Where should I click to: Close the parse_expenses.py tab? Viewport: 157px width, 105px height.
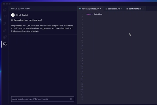[100, 9]
